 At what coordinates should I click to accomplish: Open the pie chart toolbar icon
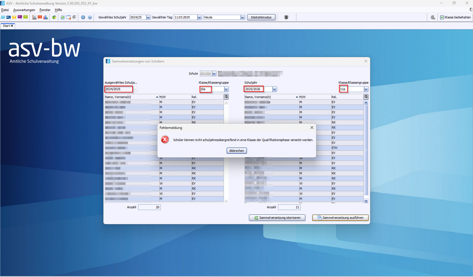(55, 17)
